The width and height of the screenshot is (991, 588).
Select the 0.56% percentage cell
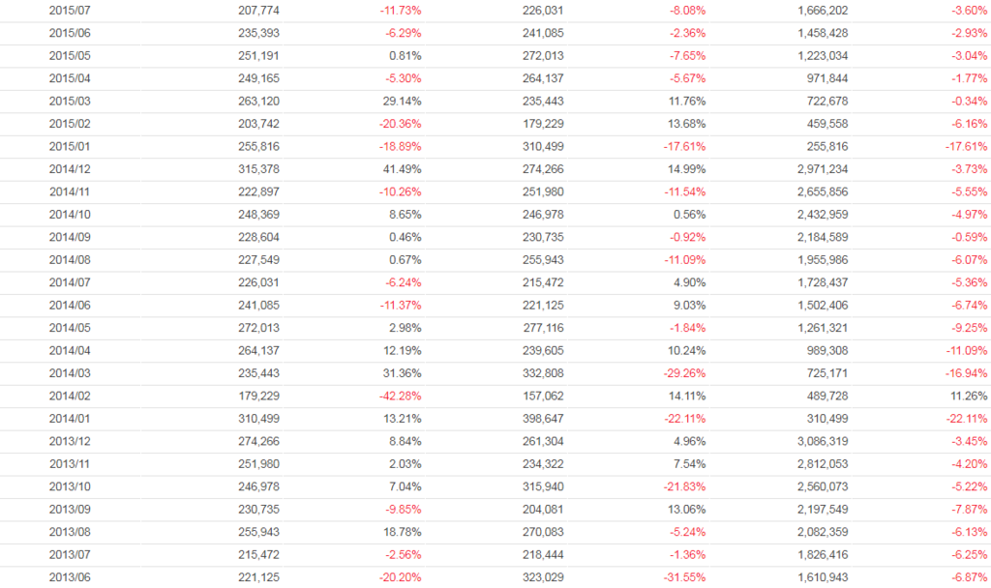pos(689,215)
